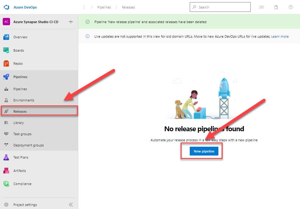Viewport: 300px width, 209px height.
Task: Open the Repos menu item
Action: pos(18,63)
